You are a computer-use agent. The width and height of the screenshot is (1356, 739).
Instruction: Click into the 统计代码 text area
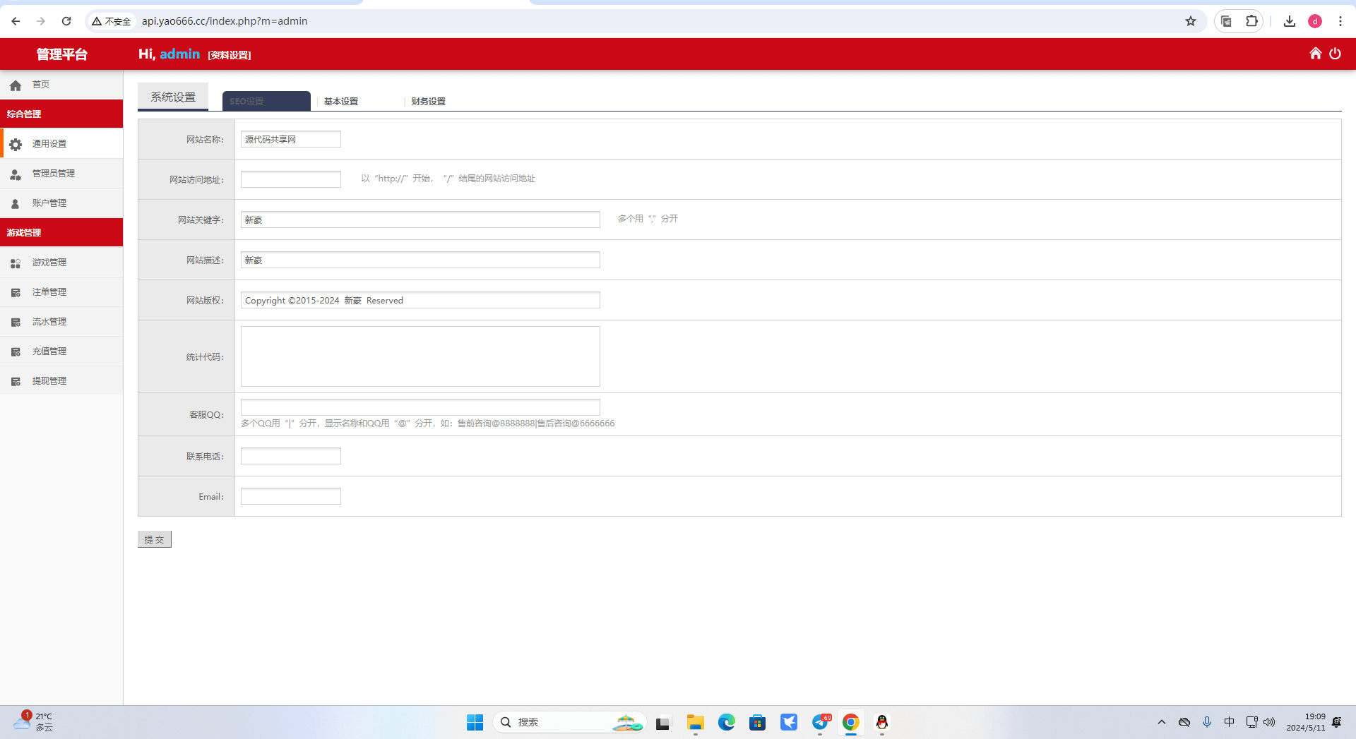coord(420,356)
